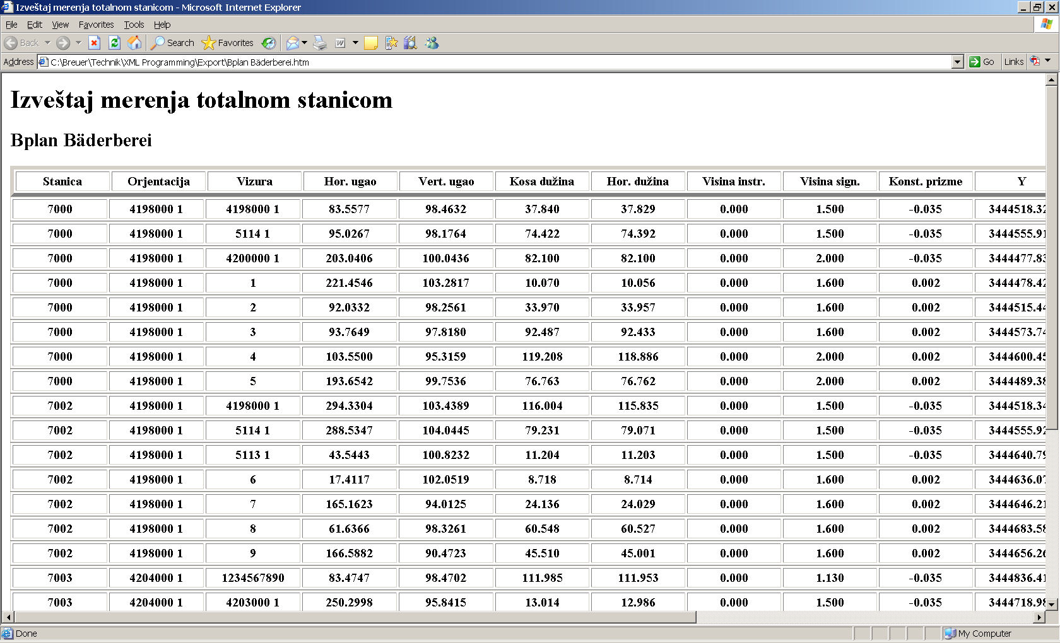Screen dimensions: 1060x643
Task: Click the Stop loading toolbar icon
Action: 94,43
